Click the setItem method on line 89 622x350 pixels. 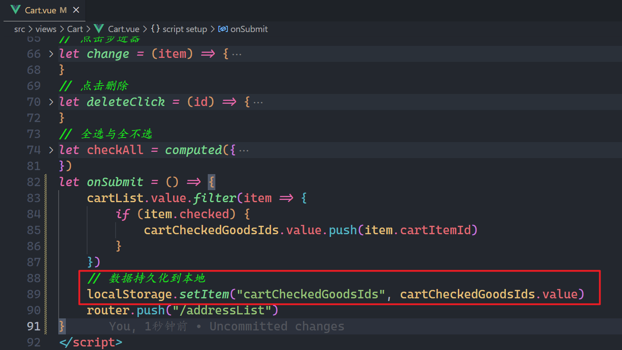(204, 294)
